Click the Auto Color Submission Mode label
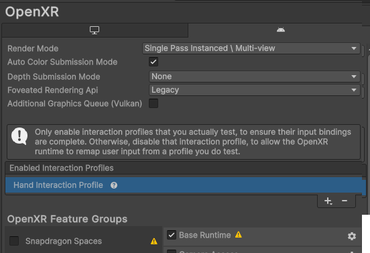The width and height of the screenshot is (370, 253). click(62, 62)
